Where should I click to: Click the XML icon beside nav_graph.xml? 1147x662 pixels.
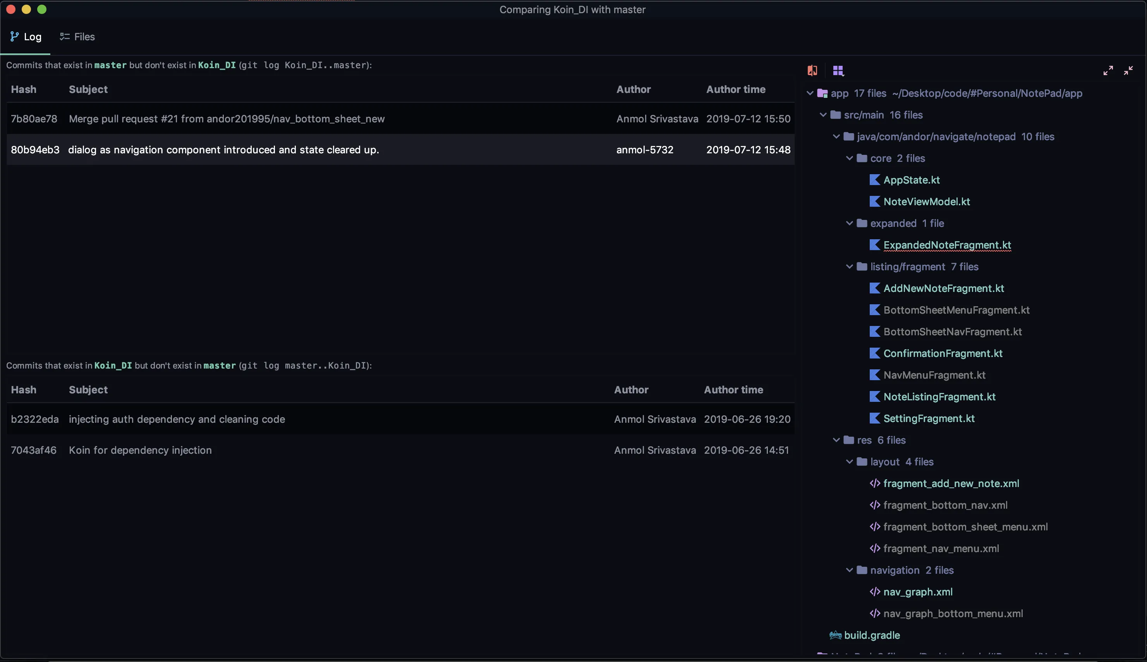coord(874,592)
